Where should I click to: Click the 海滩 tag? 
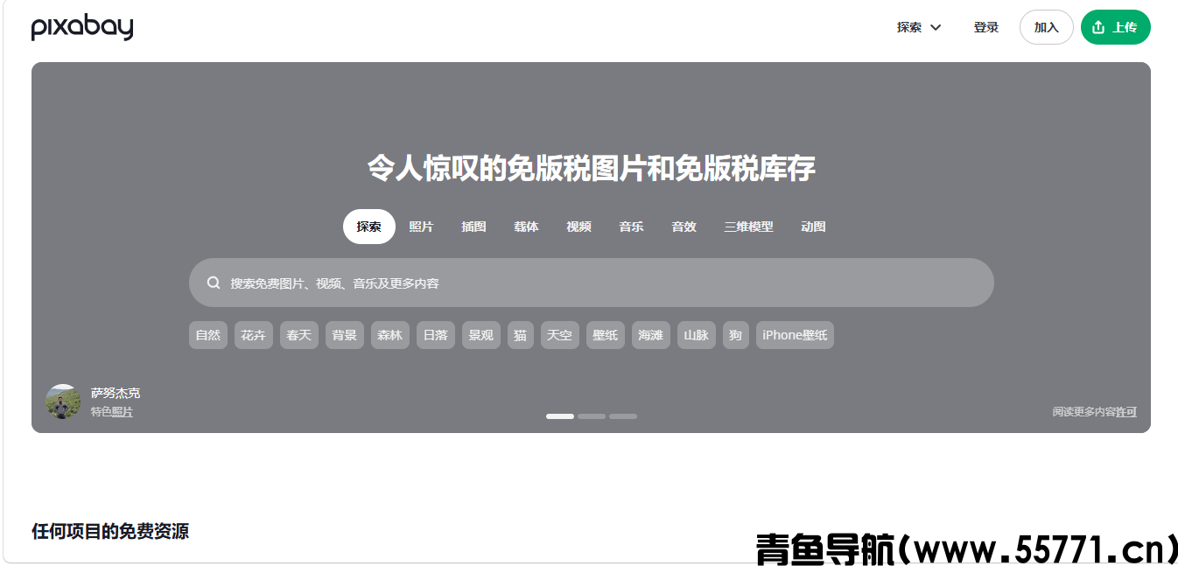pos(651,335)
